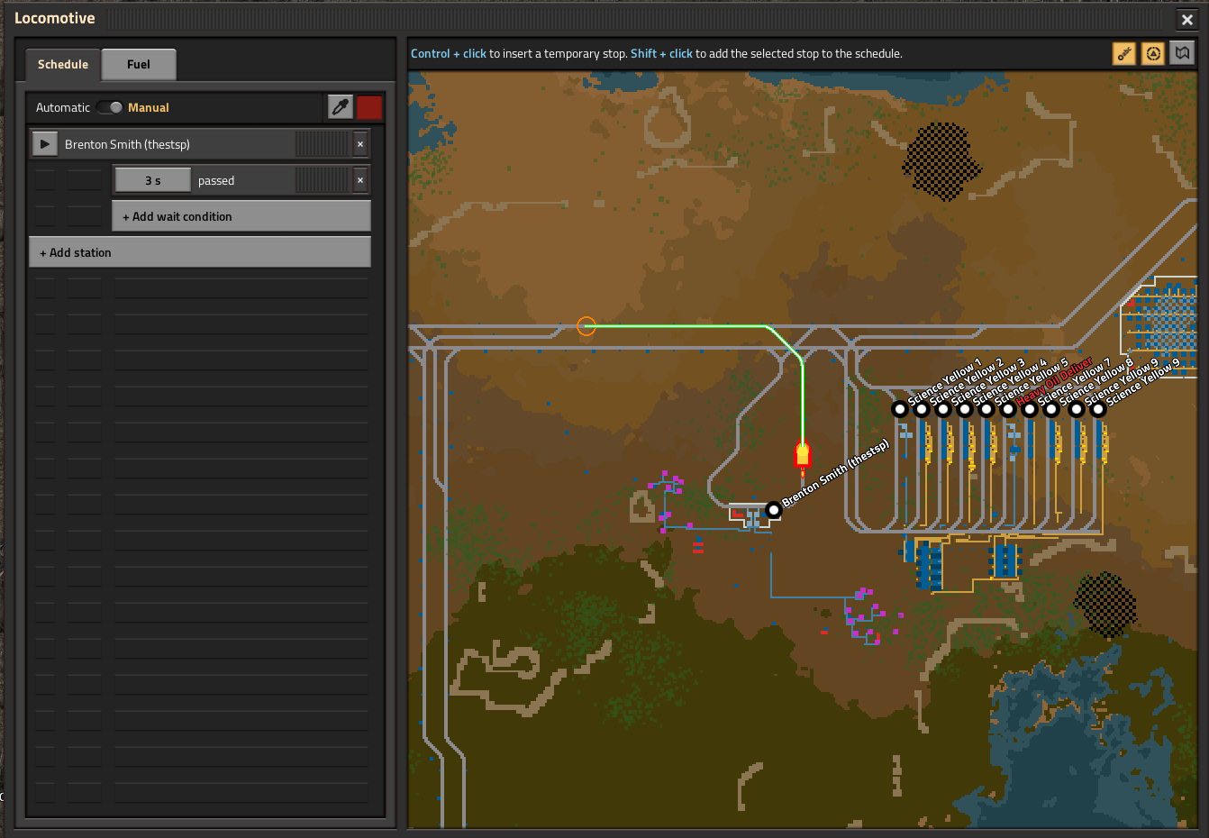This screenshot has width=1209, height=838.
Task: Click the orange circle at the path end
Action: (586, 326)
